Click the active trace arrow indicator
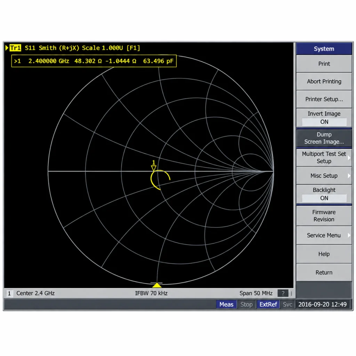 pyautogui.click(x=7, y=48)
